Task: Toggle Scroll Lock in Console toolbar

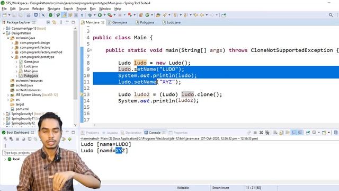Action: (281, 133)
